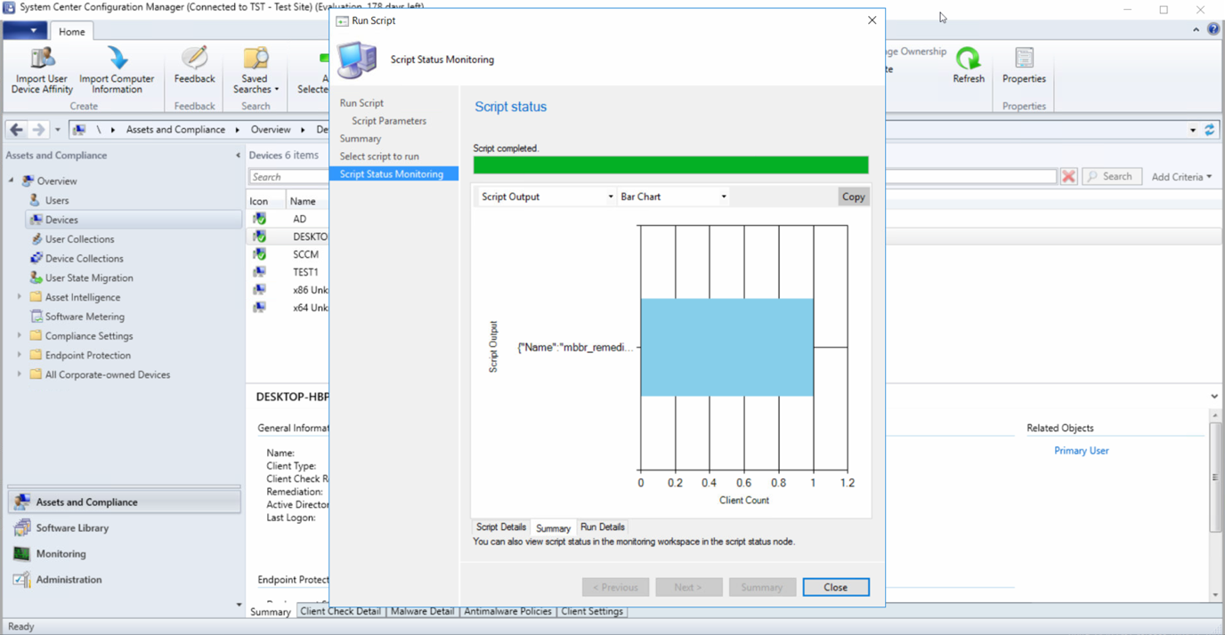Click the Software Metering icon

point(36,317)
